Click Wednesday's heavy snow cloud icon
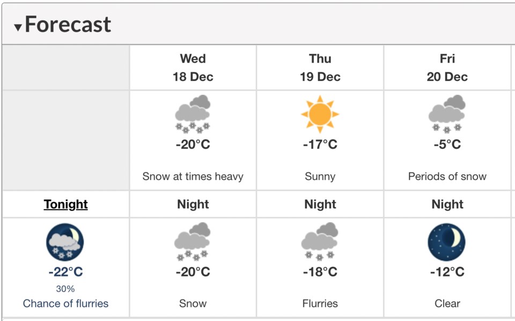515x321 pixels. click(193, 114)
